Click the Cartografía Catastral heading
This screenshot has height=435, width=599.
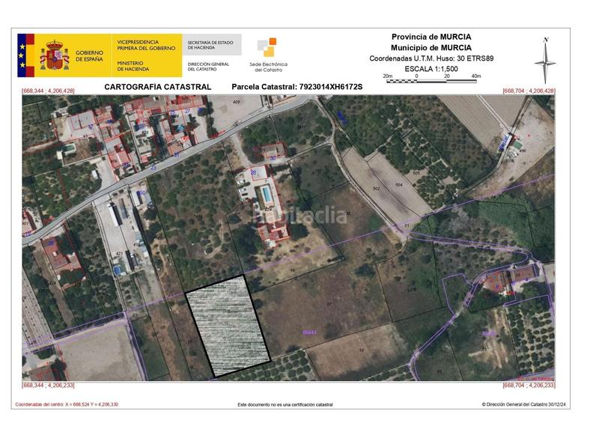point(157,87)
